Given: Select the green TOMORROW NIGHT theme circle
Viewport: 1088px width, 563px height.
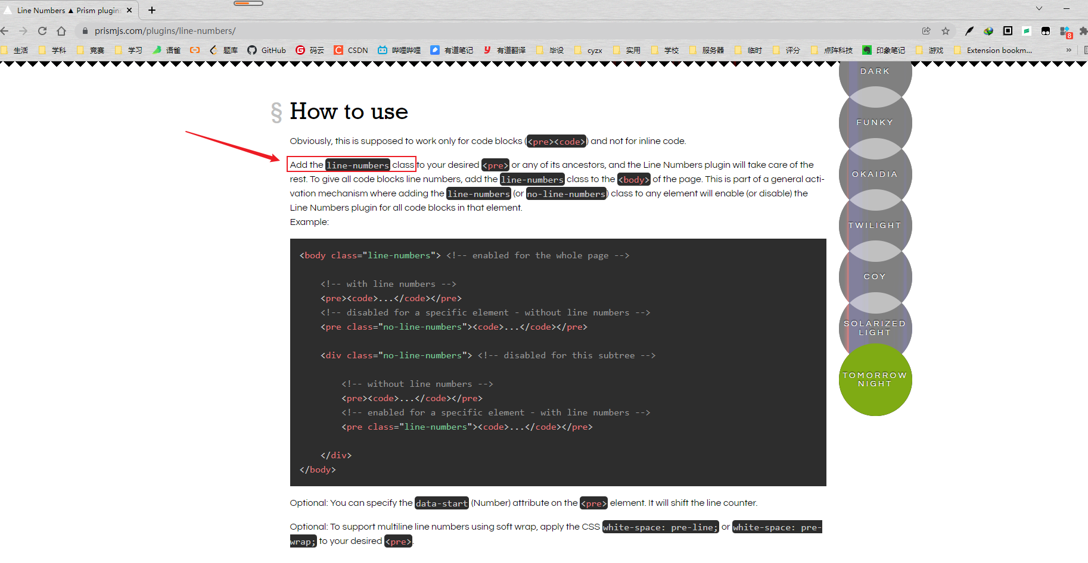Looking at the screenshot, I should [x=874, y=379].
